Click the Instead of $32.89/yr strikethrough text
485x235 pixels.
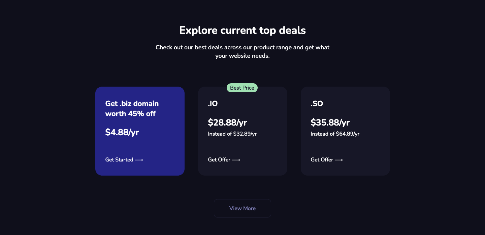pyautogui.click(x=232, y=134)
